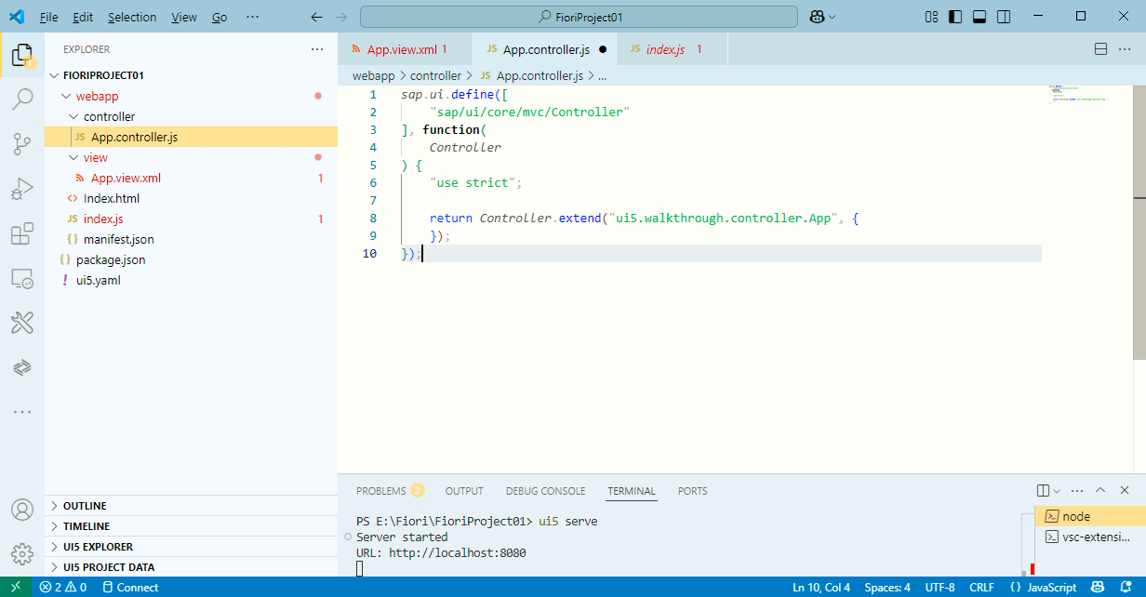Image resolution: width=1146 pixels, height=597 pixels.
Task: Open the Selection menu
Action: 132,17
